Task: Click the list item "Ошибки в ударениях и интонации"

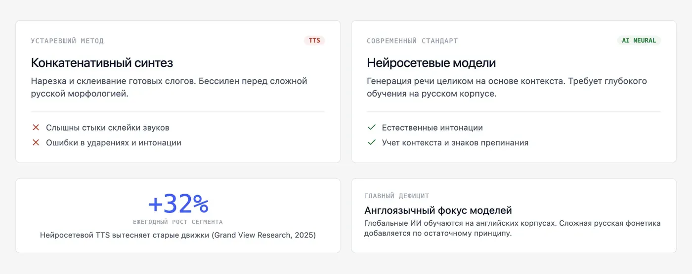Action: coord(114,143)
